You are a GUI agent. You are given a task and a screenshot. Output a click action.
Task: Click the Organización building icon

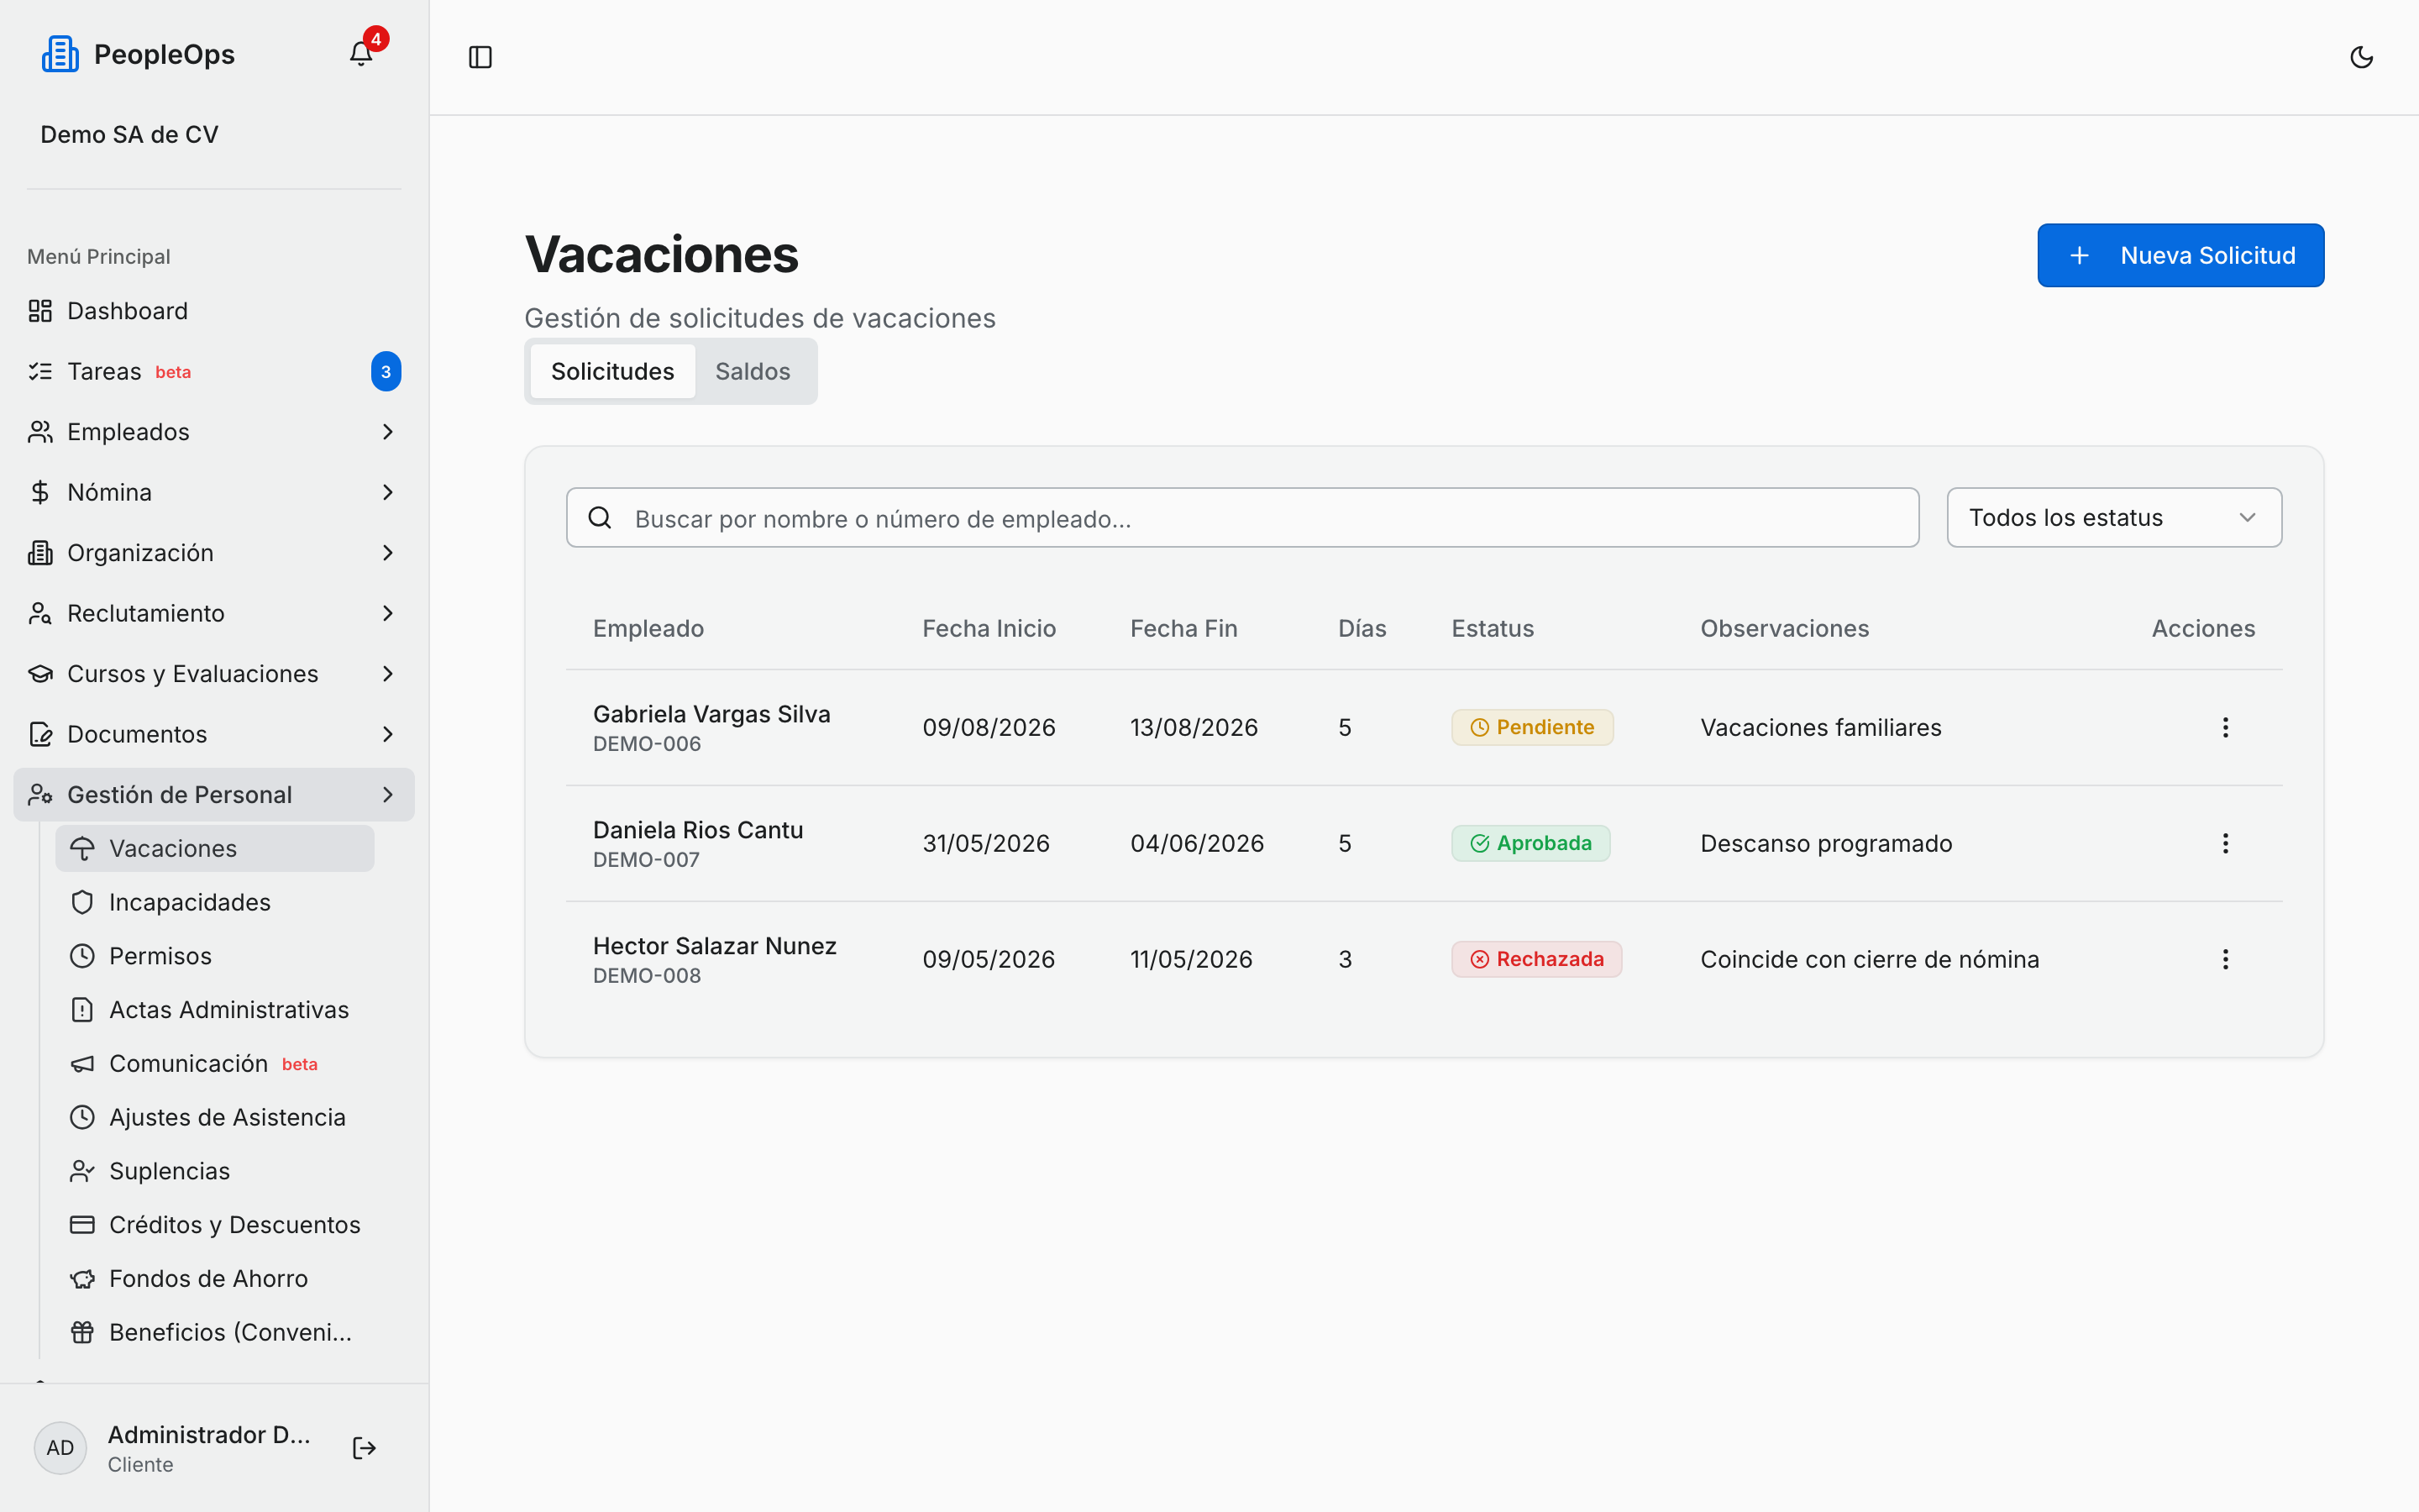tap(40, 553)
